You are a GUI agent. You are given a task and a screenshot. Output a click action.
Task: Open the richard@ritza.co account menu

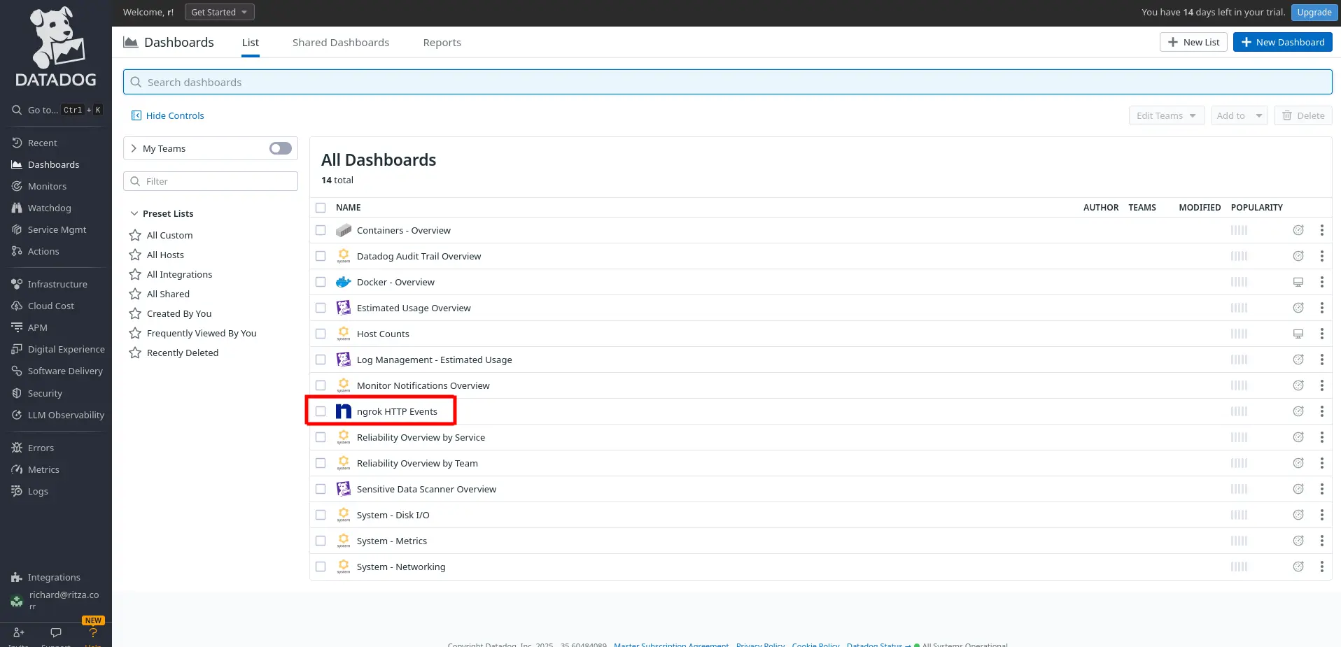56,599
